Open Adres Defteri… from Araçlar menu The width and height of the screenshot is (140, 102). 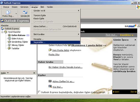click(x=55, y=27)
